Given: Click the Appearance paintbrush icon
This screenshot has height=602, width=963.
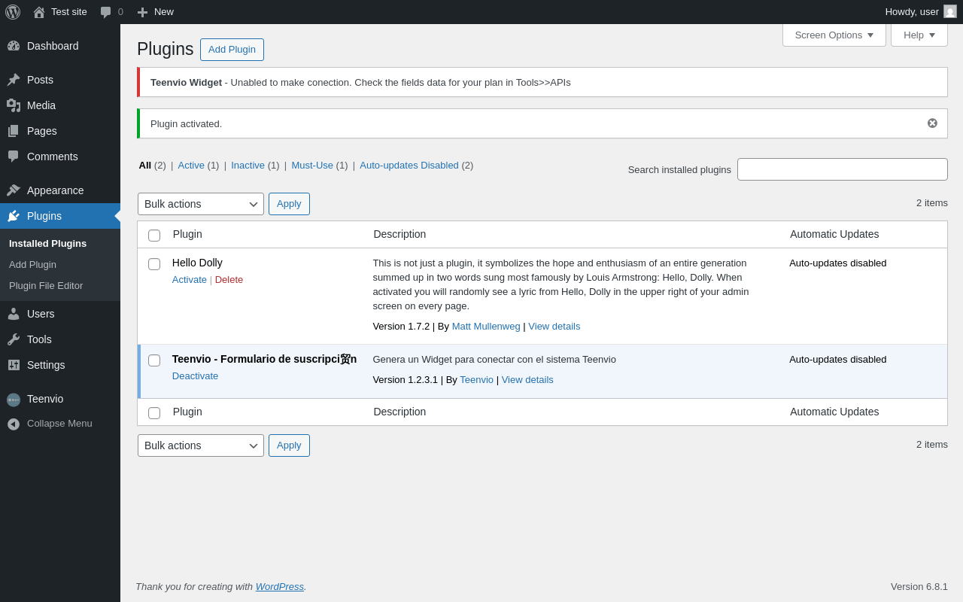Looking at the screenshot, I should click(14, 190).
